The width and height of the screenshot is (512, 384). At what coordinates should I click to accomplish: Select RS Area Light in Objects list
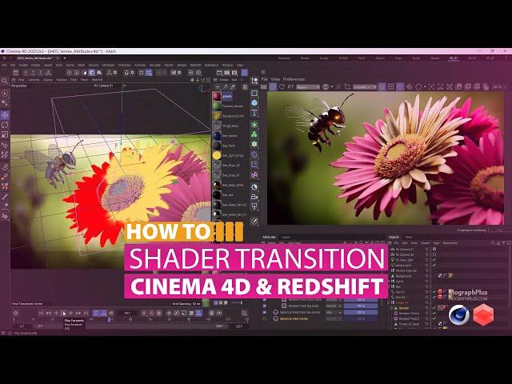pos(405,260)
